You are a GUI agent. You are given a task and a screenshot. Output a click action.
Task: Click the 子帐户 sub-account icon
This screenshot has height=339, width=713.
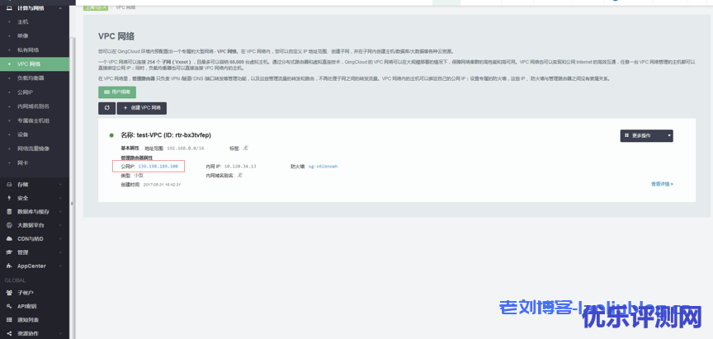click(x=9, y=292)
